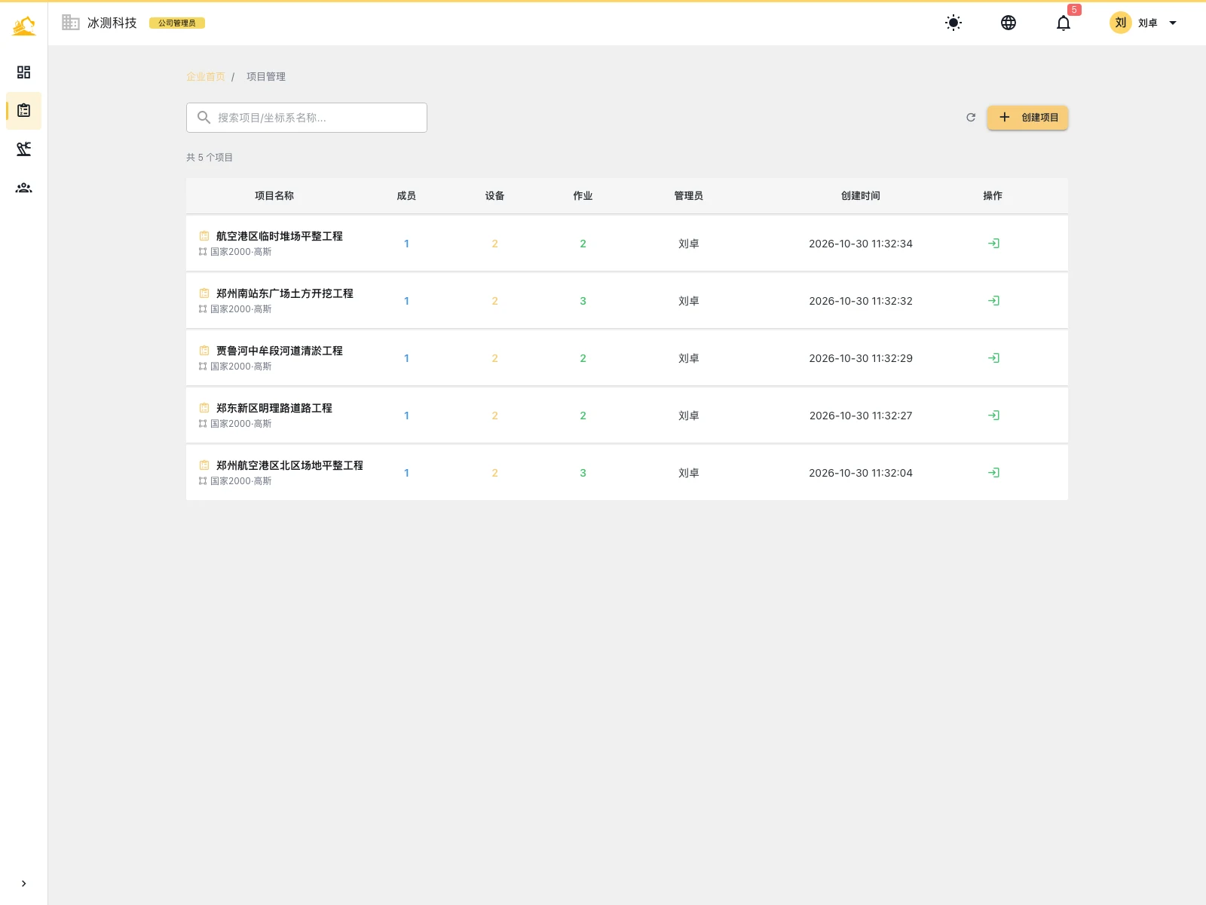Click the 创建项目 button
Screen dimensions: 1206x905
click(1028, 118)
